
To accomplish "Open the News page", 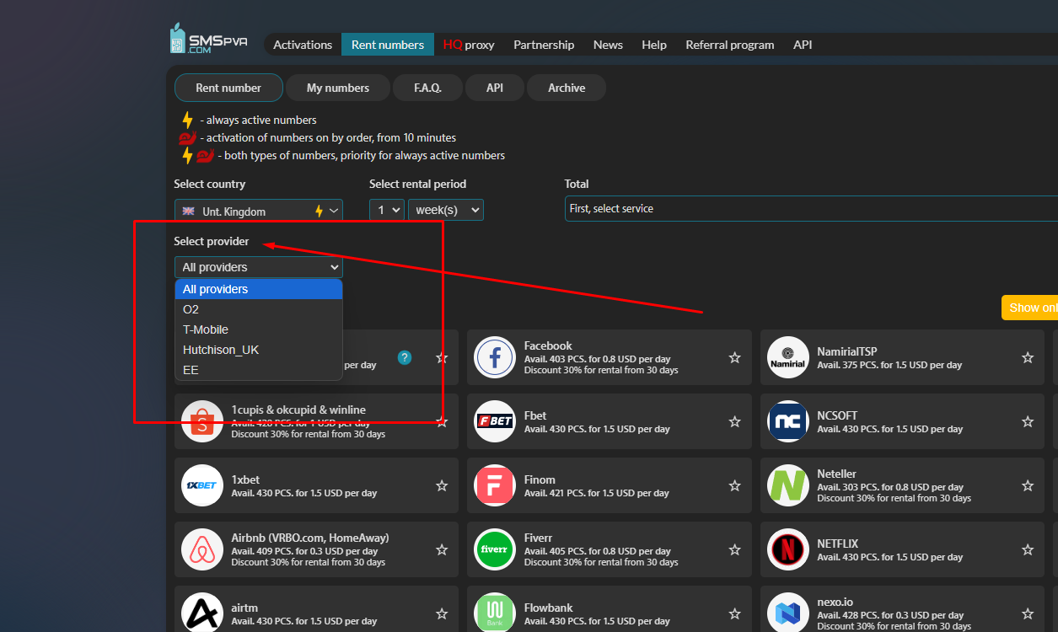I will [608, 45].
